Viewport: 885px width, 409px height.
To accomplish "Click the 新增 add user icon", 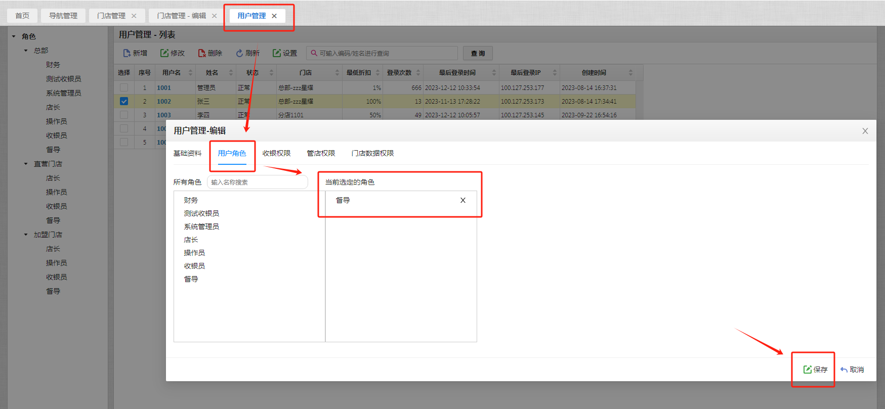I will click(127, 53).
